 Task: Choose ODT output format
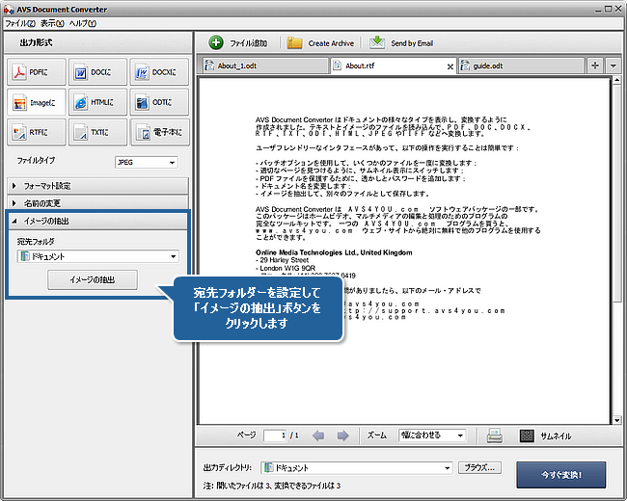[159, 102]
